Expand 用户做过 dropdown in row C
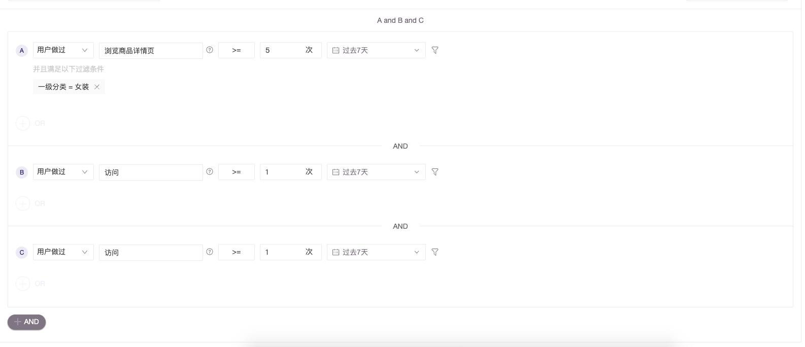This screenshot has width=805, height=347. [x=63, y=252]
